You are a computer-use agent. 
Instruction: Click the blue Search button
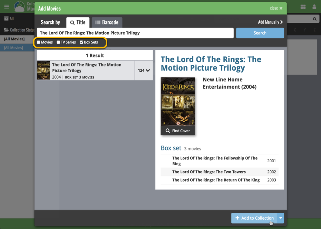pos(260,33)
